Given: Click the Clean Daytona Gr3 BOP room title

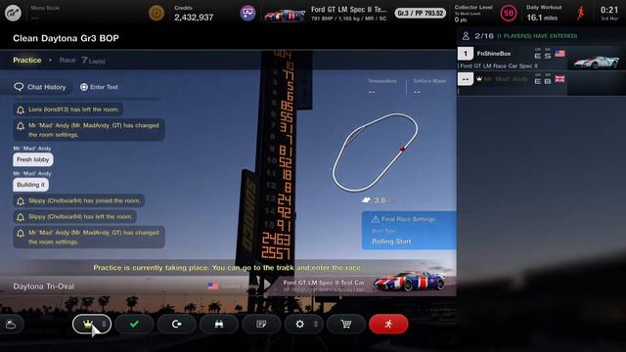Looking at the screenshot, I should (66, 38).
